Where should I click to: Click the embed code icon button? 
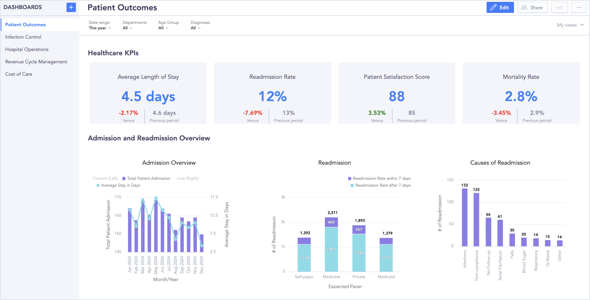point(559,7)
